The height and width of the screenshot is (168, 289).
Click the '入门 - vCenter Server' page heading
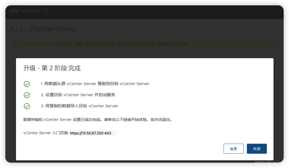click(43, 29)
